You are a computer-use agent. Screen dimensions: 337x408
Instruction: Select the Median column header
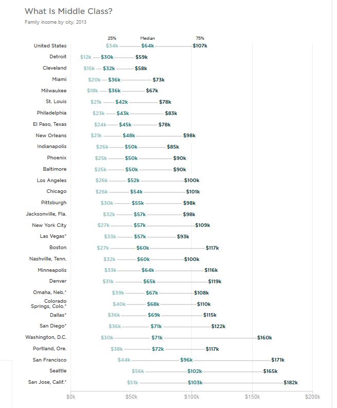148,38
